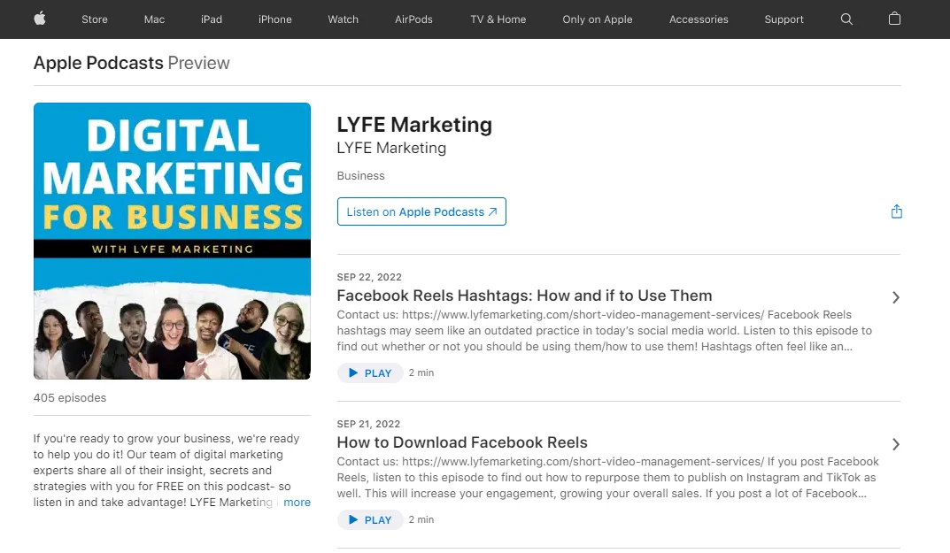Screen dimensions: 950x553
Task: Expand the Facebook Reels Hashtags episode chevron
Action: (x=895, y=297)
